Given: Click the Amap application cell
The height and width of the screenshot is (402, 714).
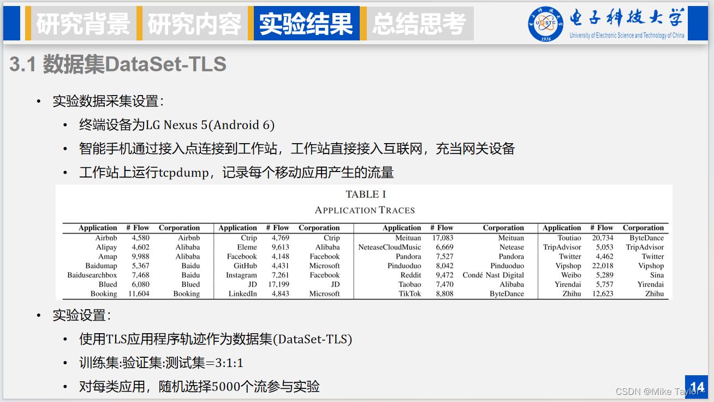Looking at the screenshot, I should 108,257.
